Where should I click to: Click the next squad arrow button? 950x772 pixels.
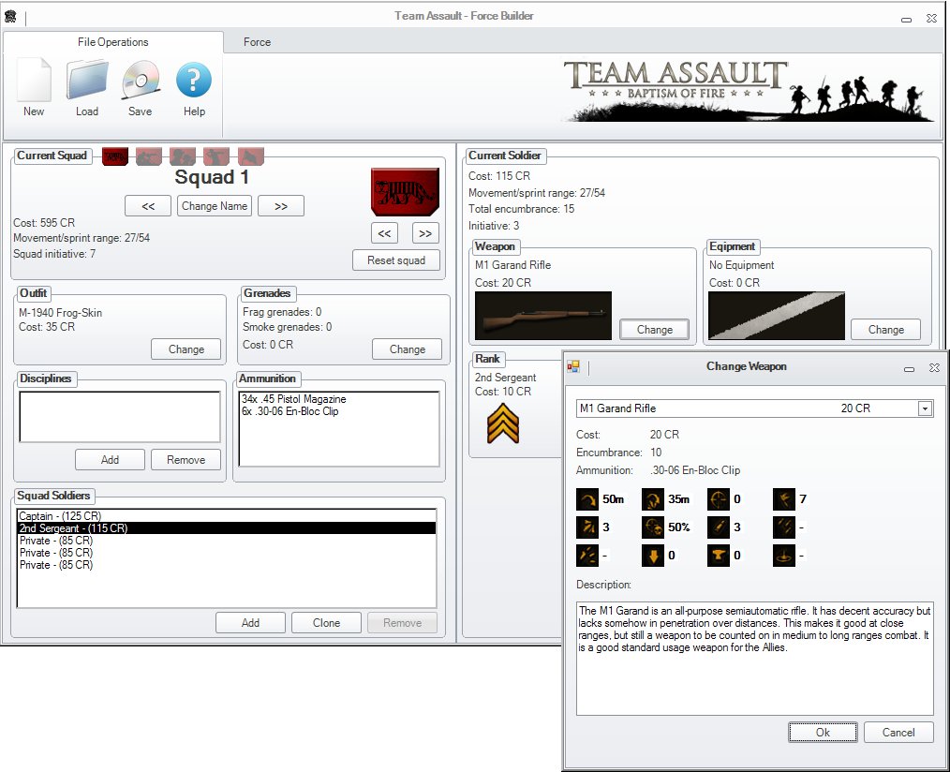tap(280, 205)
